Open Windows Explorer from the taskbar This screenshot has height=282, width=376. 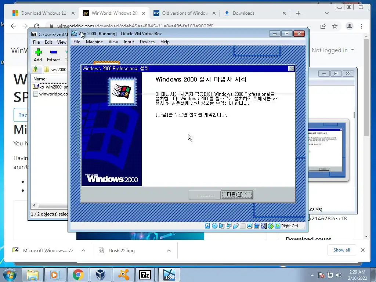point(33,275)
